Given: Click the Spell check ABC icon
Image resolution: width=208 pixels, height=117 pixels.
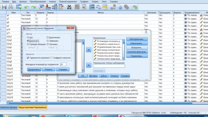Looking at the screenshot, I should coord(135,7).
